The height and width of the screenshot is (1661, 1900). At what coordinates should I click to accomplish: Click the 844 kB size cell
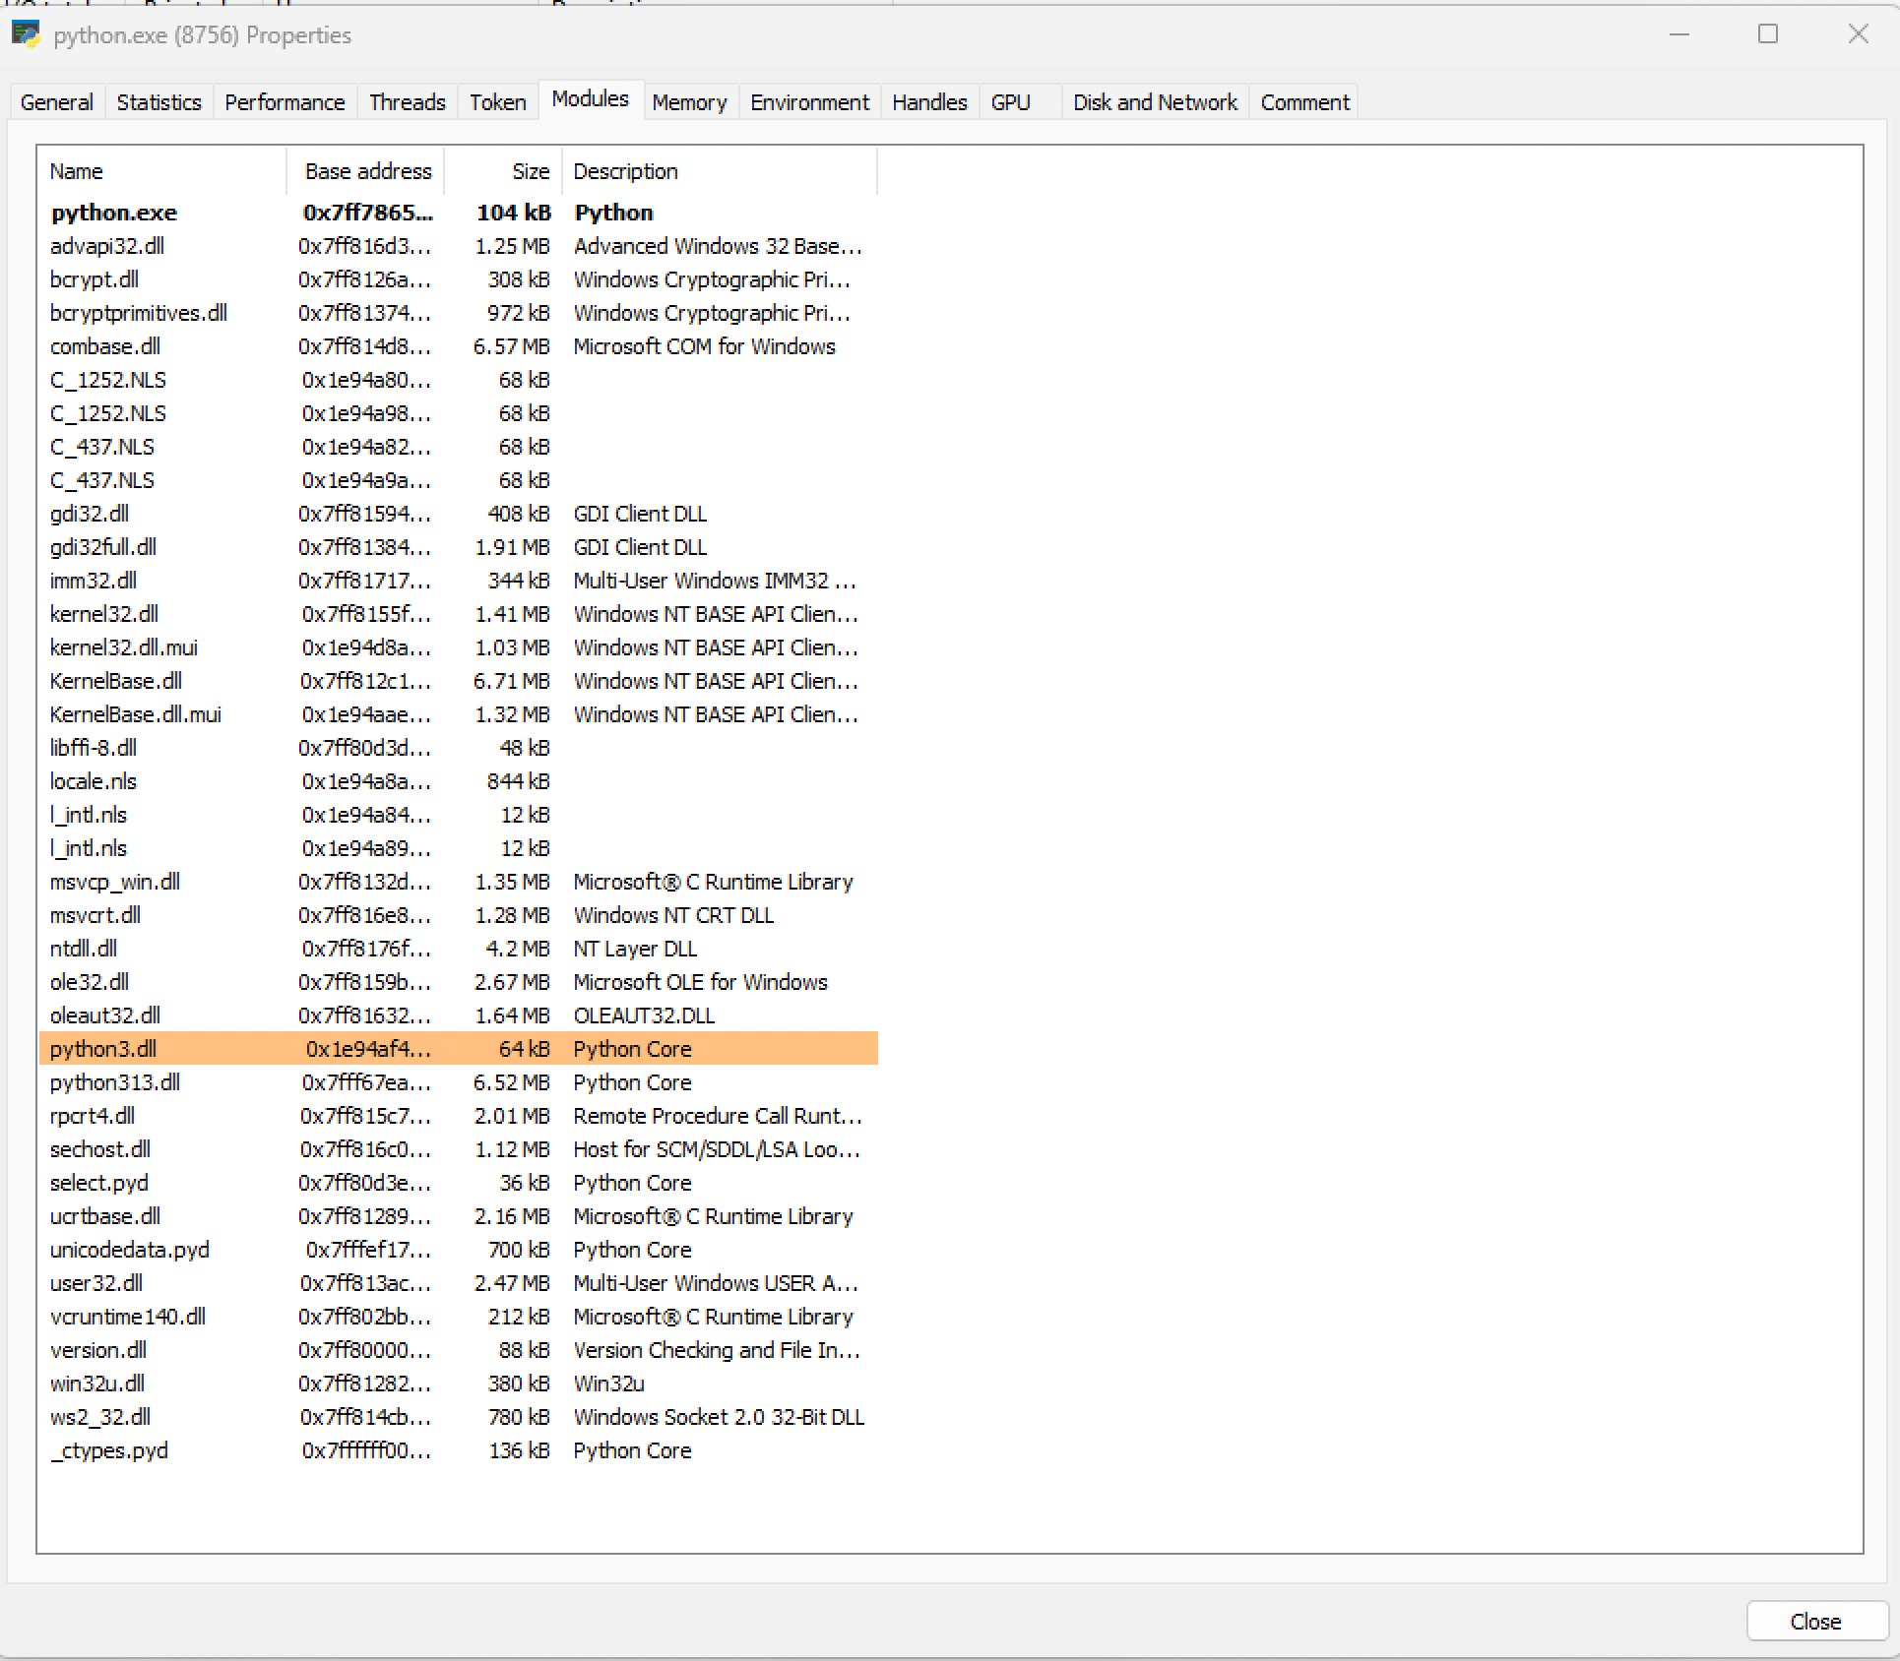[x=518, y=781]
